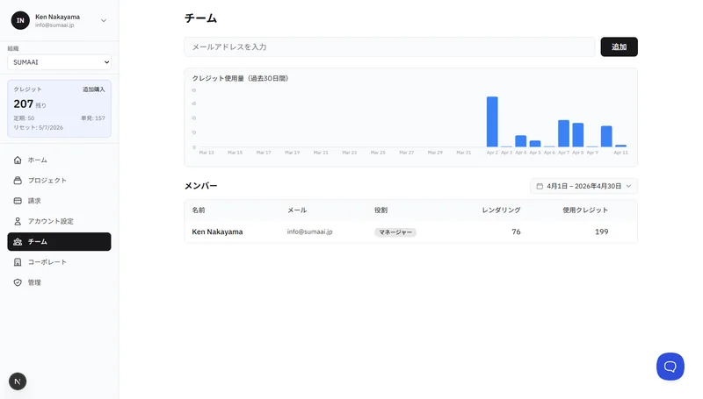
Task: Click the 役割 column header
Action: 380,210
